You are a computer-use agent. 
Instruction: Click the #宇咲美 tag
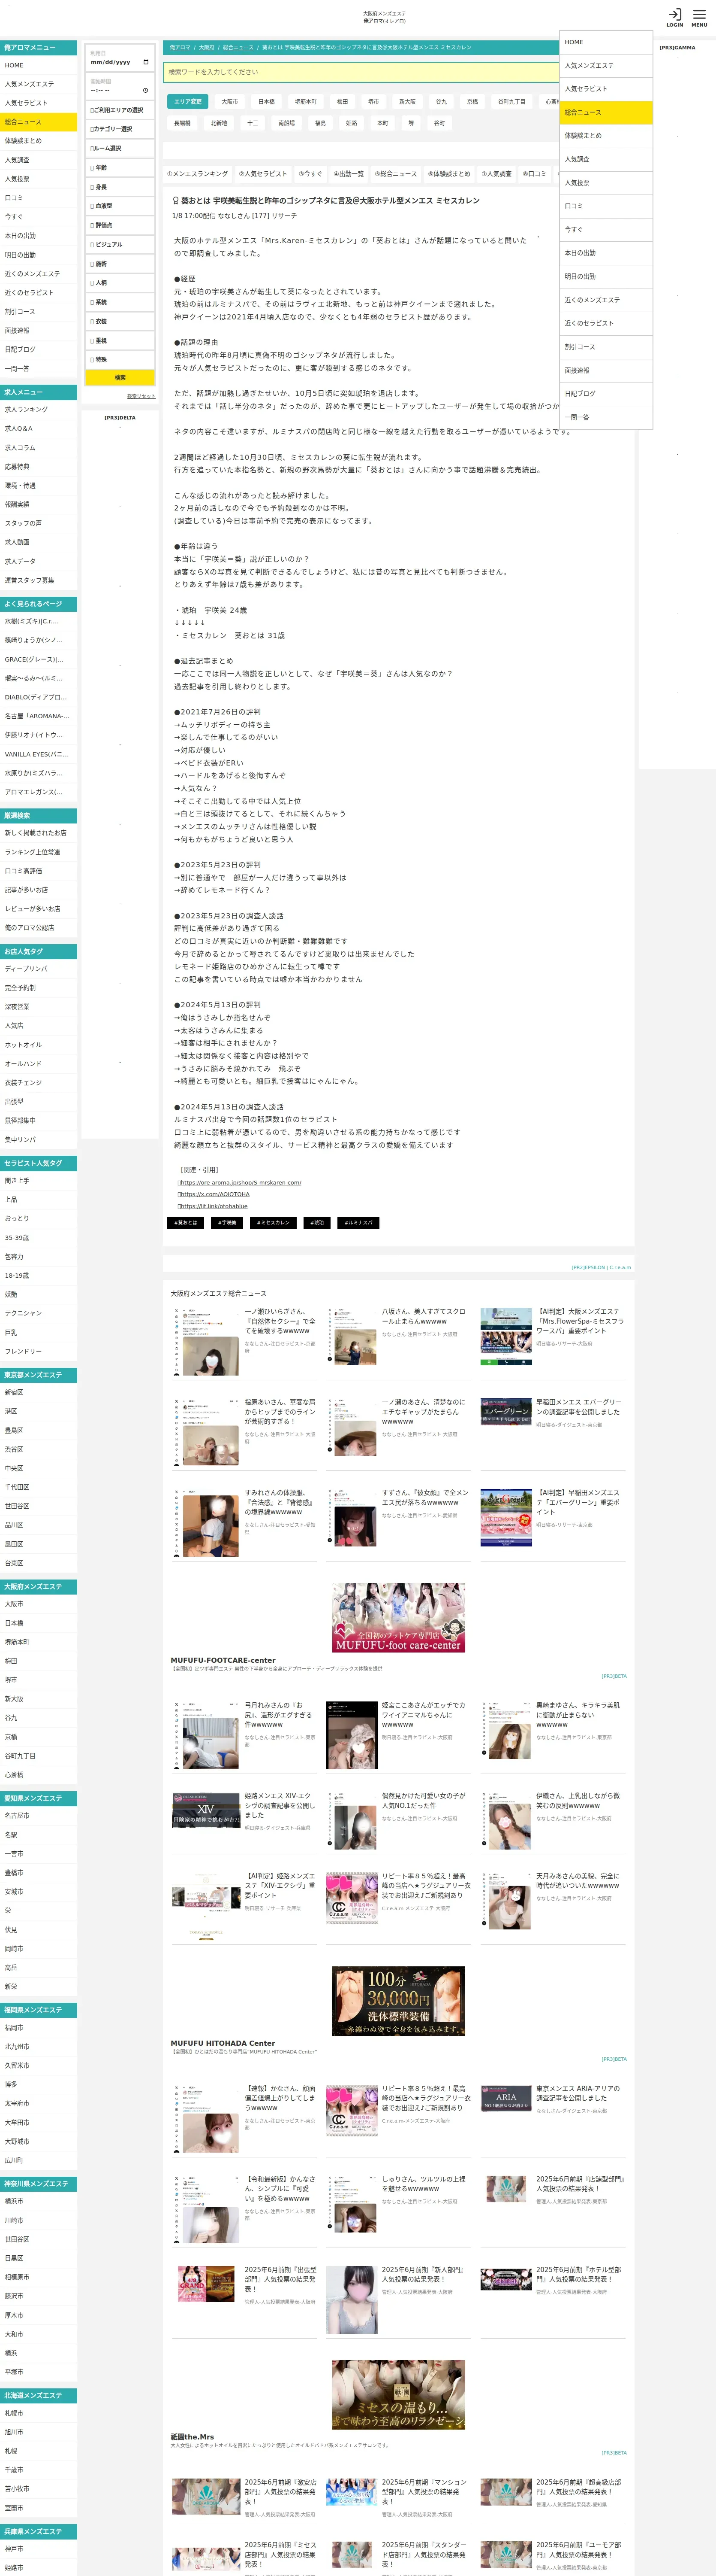tap(228, 1223)
